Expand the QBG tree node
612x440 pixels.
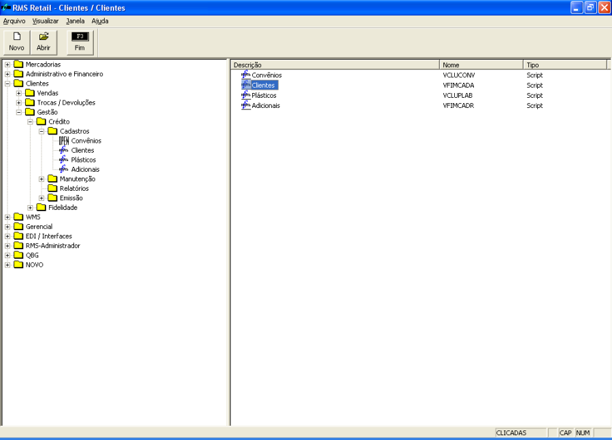click(x=7, y=256)
